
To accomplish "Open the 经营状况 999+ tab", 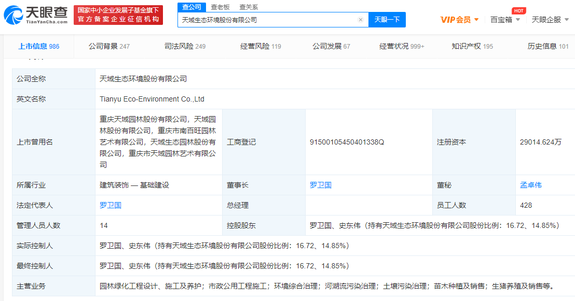I will point(402,46).
